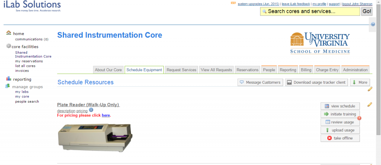Click the Search cores and services field
Viewport: 381px width, 165px height.
[310, 11]
